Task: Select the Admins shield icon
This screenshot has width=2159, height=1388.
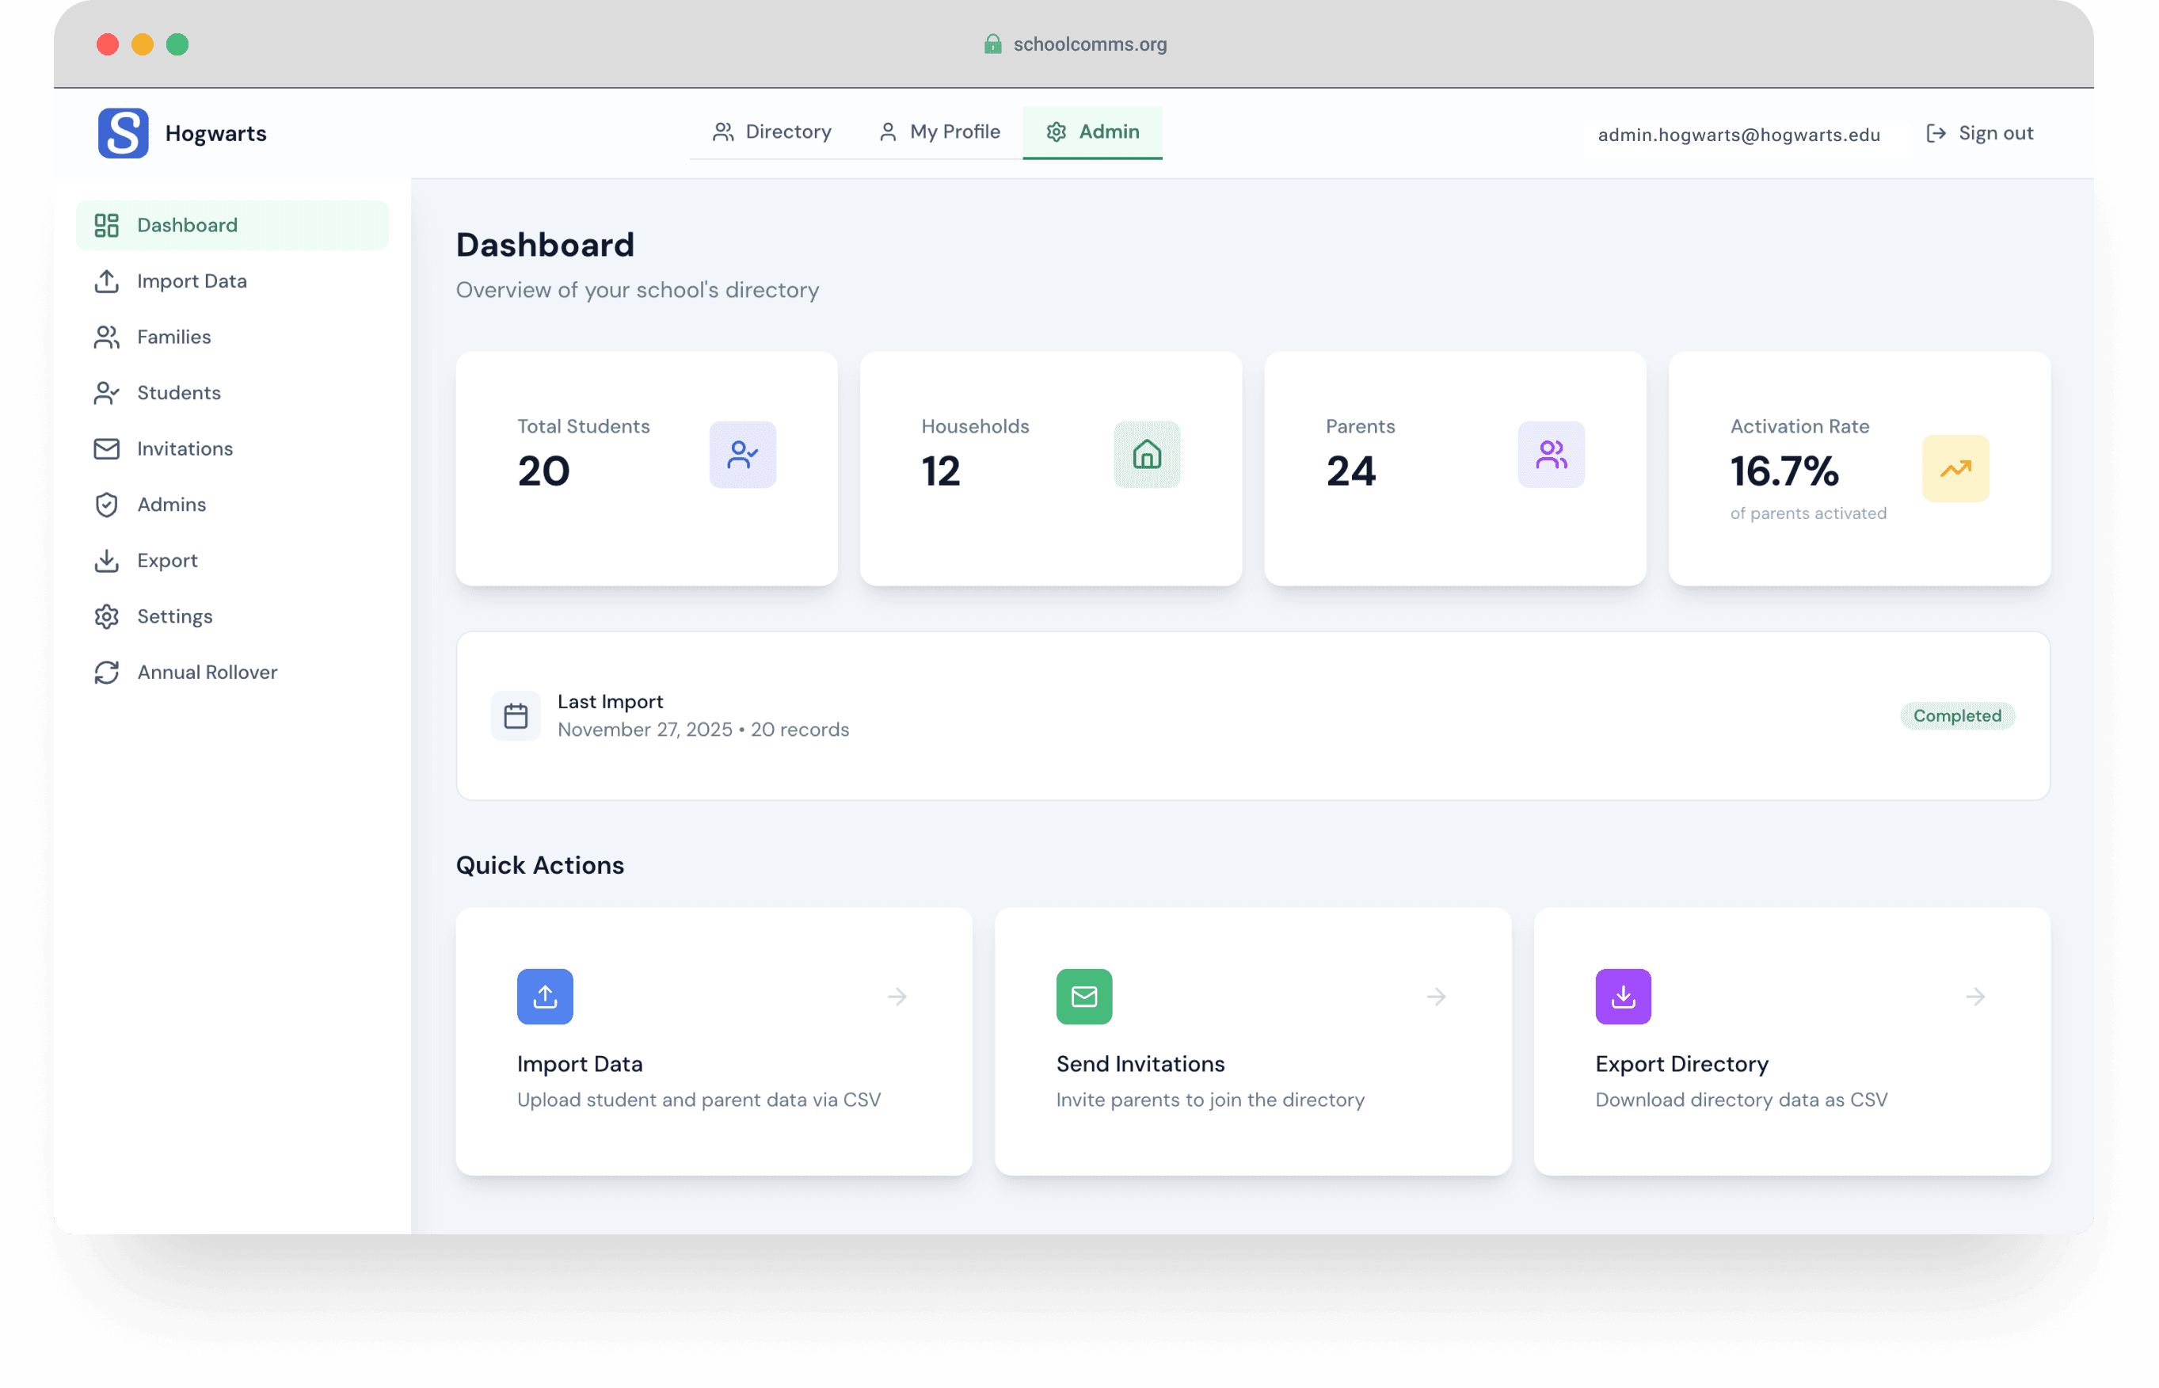Action: coord(107,505)
